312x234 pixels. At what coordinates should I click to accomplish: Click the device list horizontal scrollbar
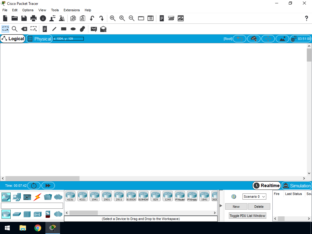tap(83, 213)
